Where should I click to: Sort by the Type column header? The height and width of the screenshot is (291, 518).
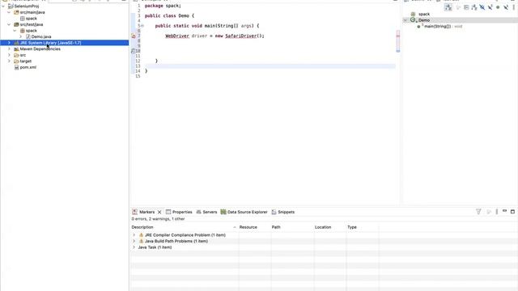coord(362,227)
